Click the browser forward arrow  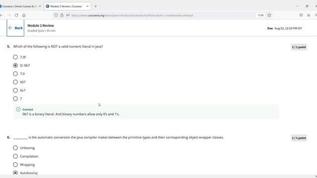pyautogui.click(x=9, y=15)
